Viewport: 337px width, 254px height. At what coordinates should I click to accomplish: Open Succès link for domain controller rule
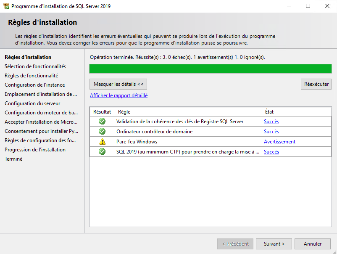pyautogui.click(x=271, y=132)
